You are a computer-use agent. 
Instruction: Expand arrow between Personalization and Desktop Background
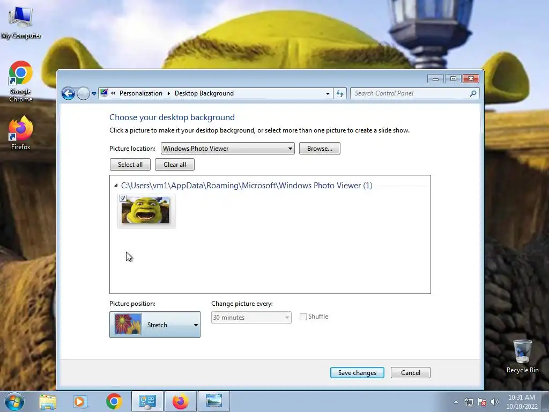pyautogui.click(x=168, y=93)
